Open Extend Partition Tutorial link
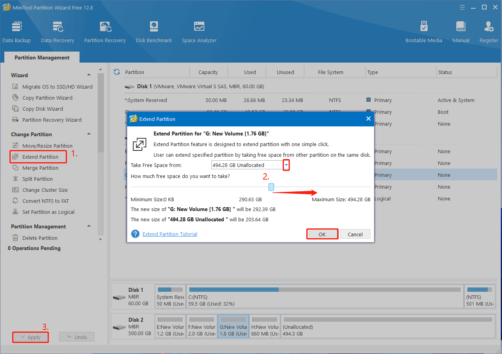Viewport: 502px width, 354px height. 170,234
